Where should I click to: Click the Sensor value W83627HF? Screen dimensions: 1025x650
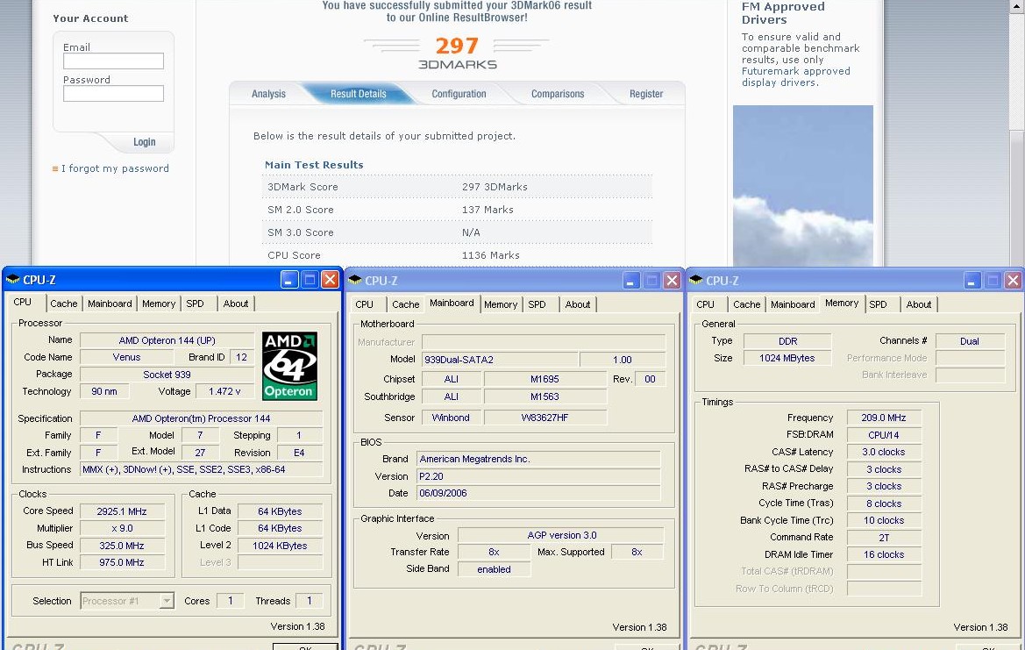pyautogui.click(x=545, y=418)
